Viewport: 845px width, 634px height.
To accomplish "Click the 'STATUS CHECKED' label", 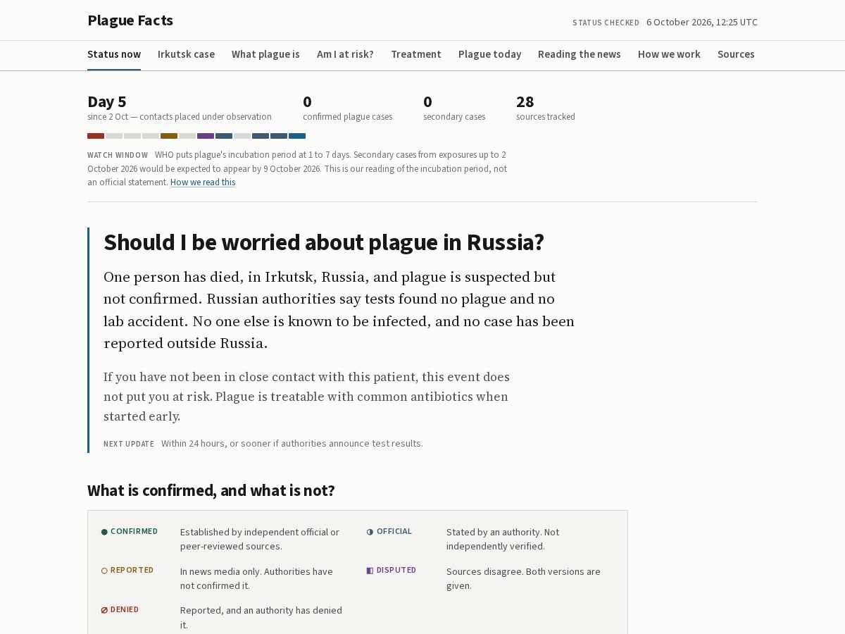I will 606,23.
